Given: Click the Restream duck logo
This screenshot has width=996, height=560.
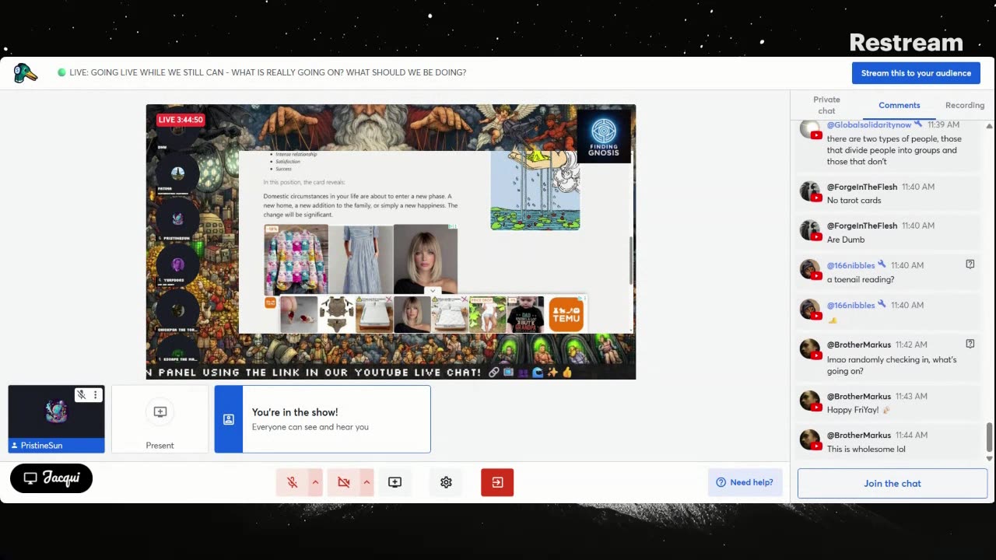Looking at the screenshot, I should (26, 73).
